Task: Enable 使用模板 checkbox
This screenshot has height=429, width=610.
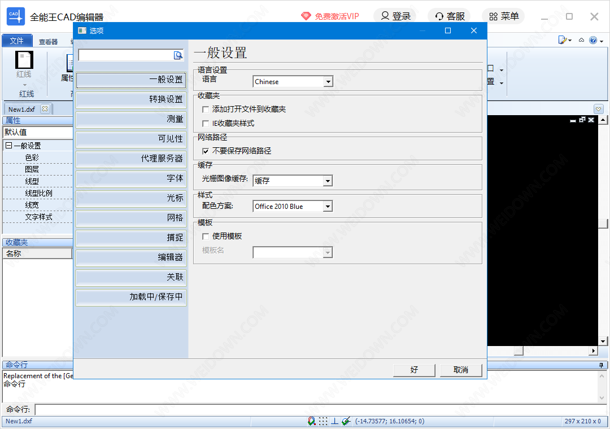Action: coord(206,237)
